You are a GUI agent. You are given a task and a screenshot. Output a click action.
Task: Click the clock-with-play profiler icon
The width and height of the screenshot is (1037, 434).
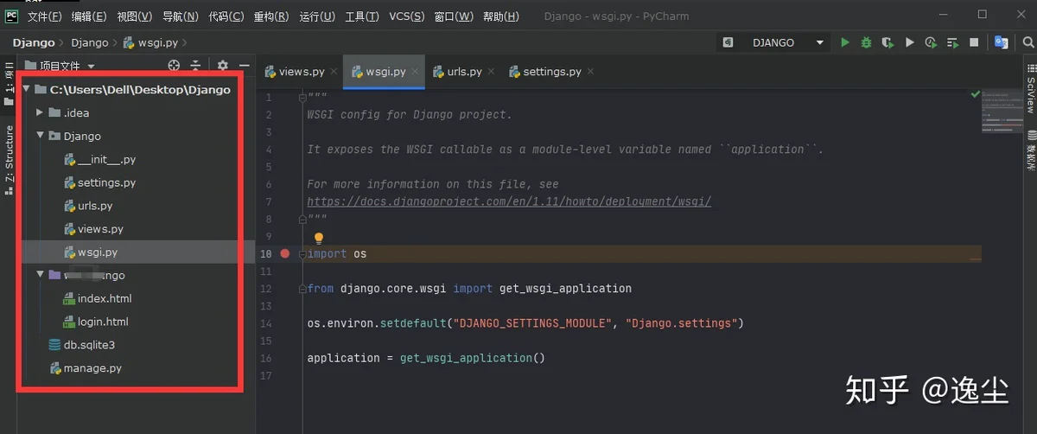click(x=931, y=42)
